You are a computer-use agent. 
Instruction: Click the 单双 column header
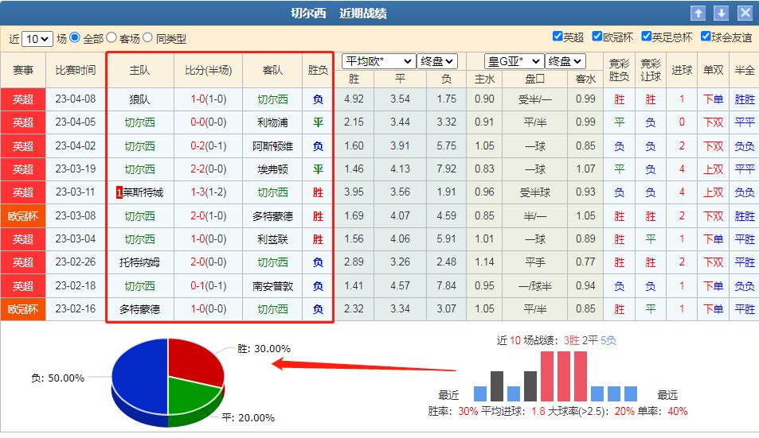tap(713, 70)
